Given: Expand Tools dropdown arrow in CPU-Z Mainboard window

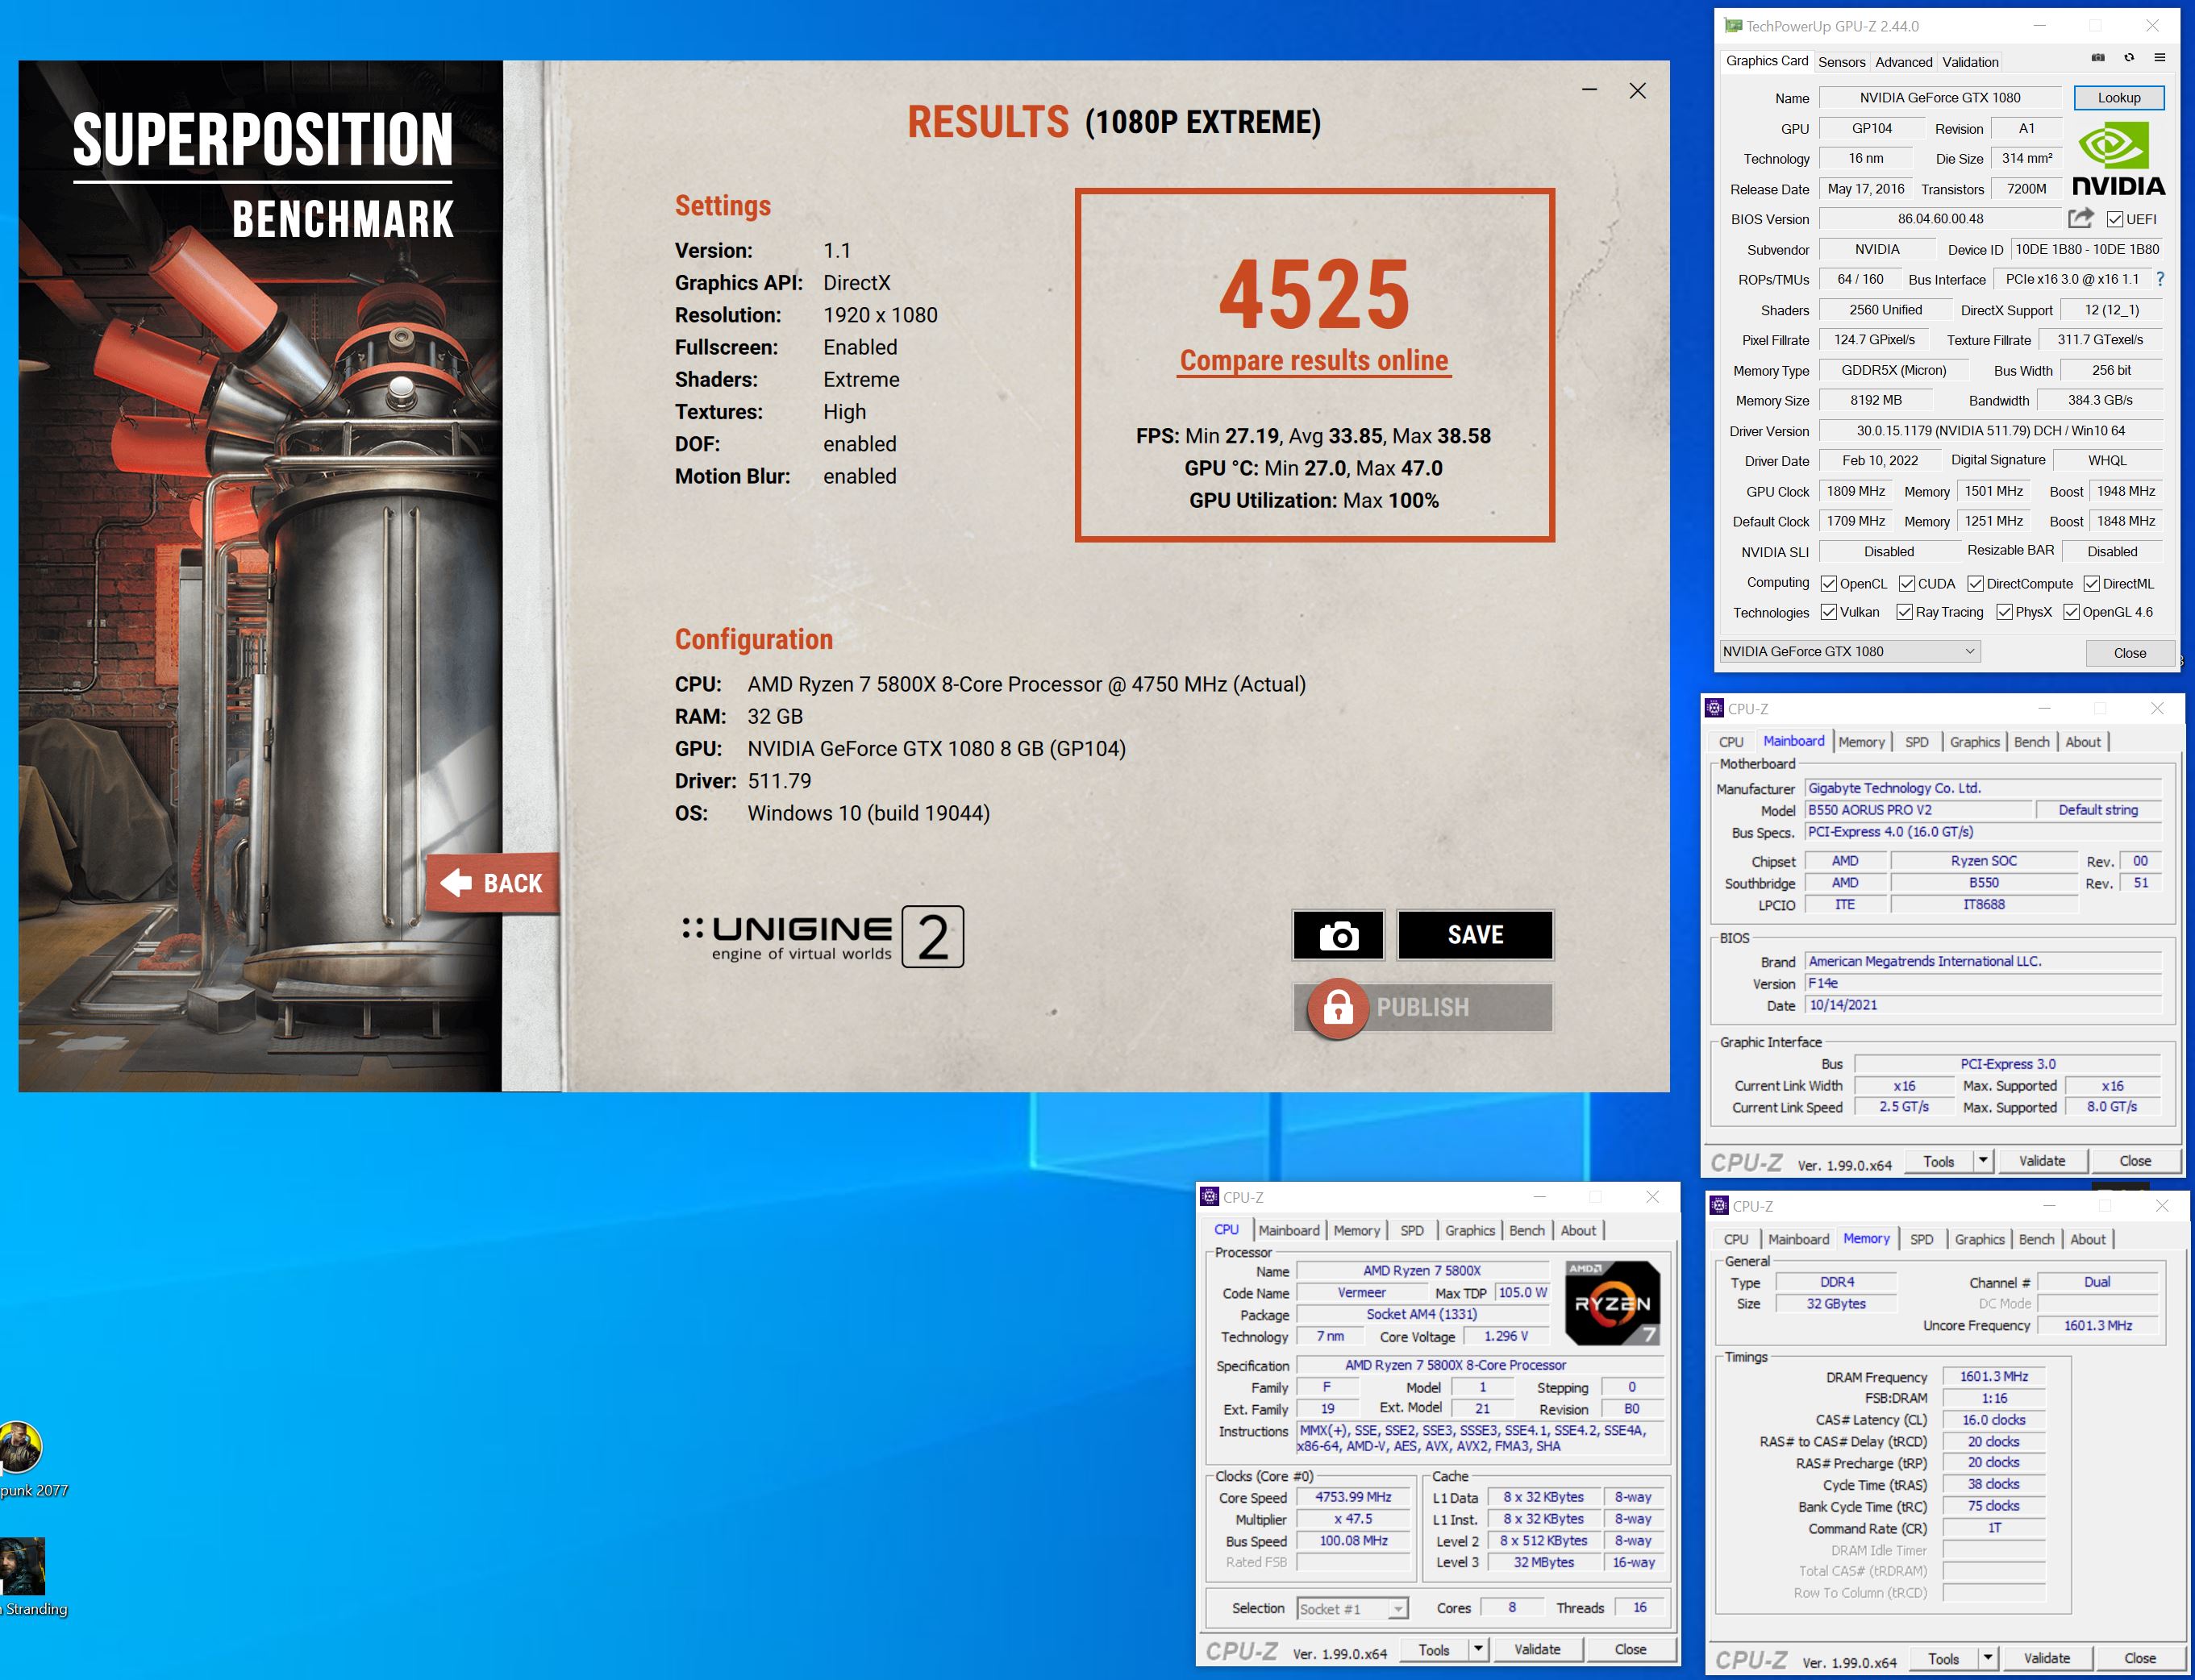Looking at the screenshot, I should 1983,1161.
